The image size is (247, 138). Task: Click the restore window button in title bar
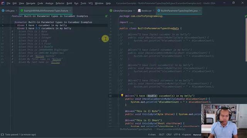(233, 3)
